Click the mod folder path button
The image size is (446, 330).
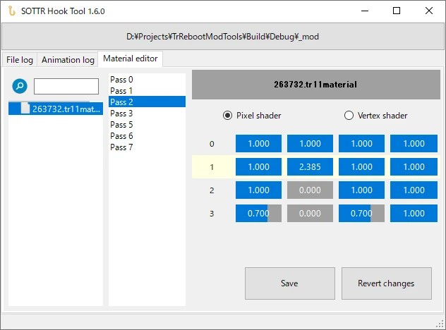223,37
